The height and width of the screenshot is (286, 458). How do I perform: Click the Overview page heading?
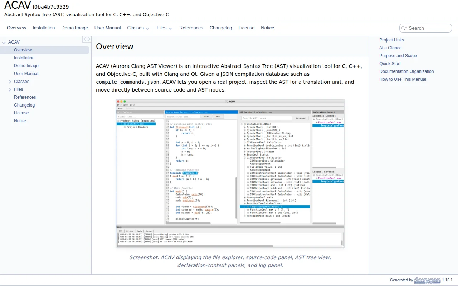point(114,46)
